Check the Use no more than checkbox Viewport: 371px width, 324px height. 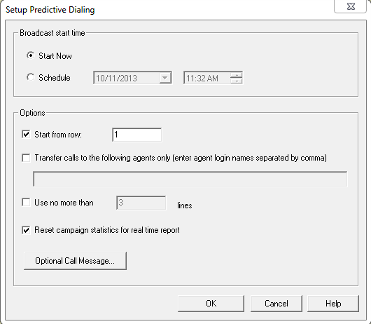click(26, 203)
